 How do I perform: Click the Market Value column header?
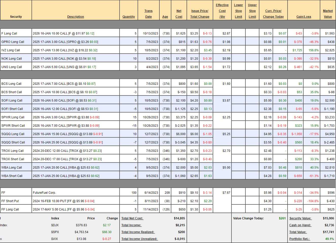point(328,14)
